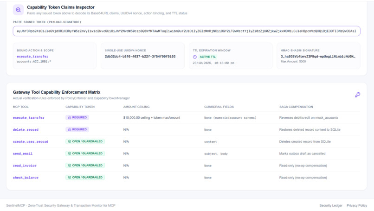This screenshot has width=374, height=211.
Task: Click the lock icon in delete_record REQUIRED badge
Action: 70,129
